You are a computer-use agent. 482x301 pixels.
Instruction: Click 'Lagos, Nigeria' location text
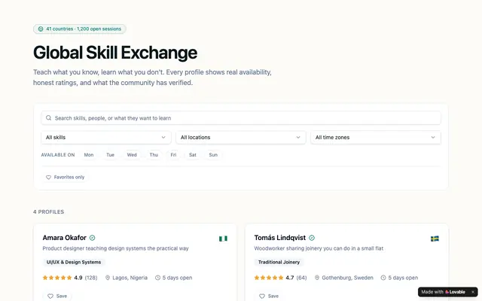coord(130,278)
